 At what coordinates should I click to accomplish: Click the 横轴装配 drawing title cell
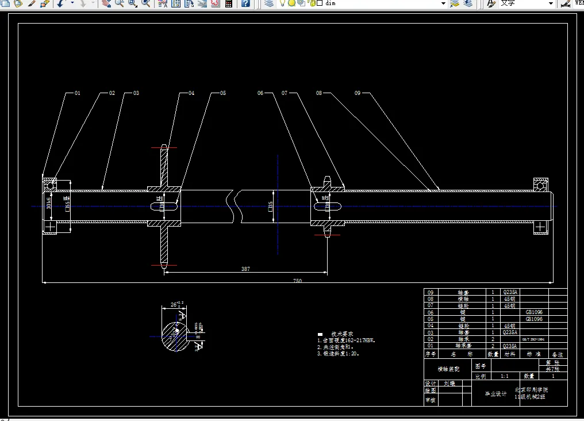click(x=448, y=369)
